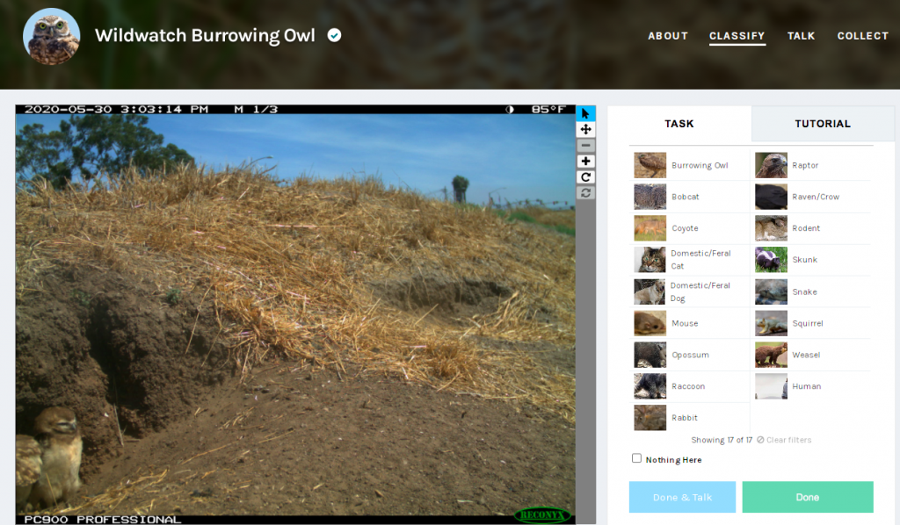Open the Collect navigation link
900x525 pixels.
[x=862, y=36]
